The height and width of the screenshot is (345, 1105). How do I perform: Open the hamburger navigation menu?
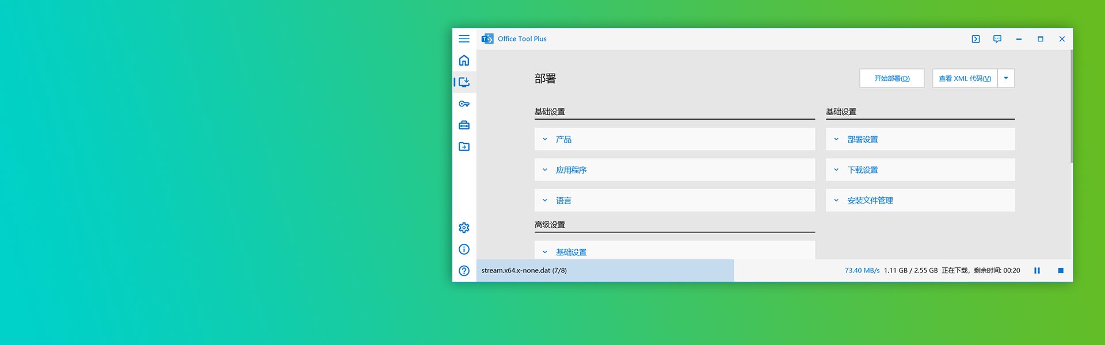(464, 39)
